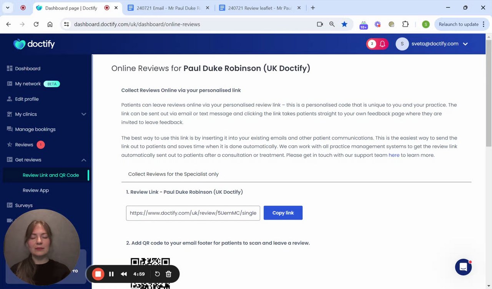Image resolution: width=492 pixels, height=289 pixels.
Task: Open a new browser tab
Action: (313, 8)
